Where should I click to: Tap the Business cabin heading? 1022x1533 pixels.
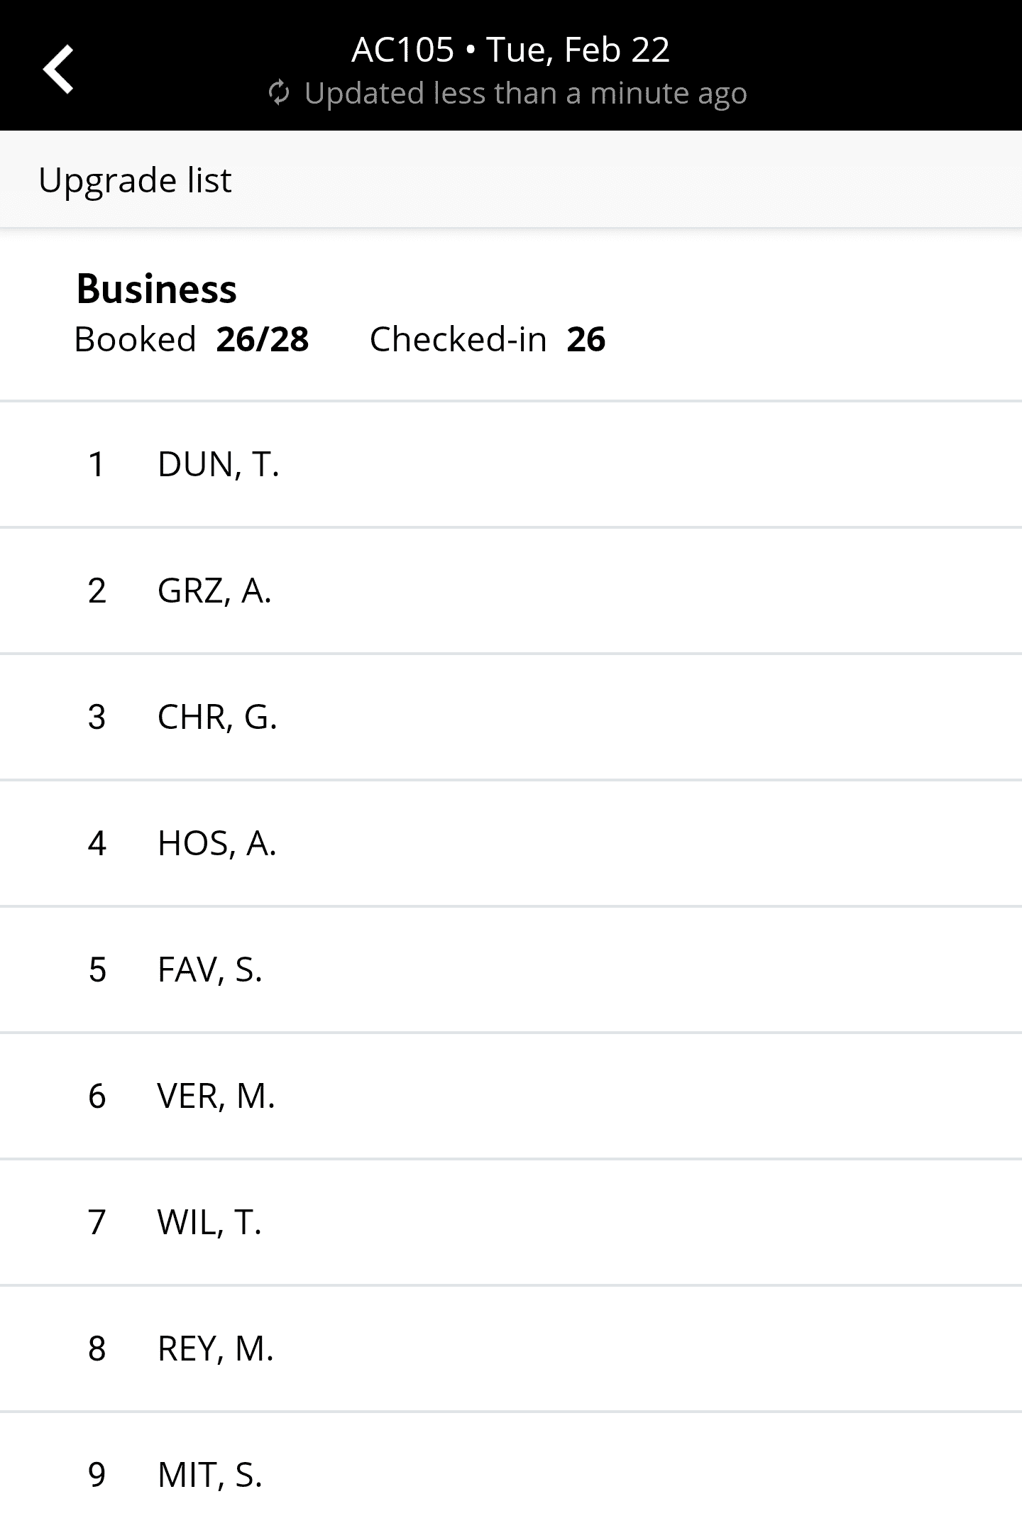(156, 289)
